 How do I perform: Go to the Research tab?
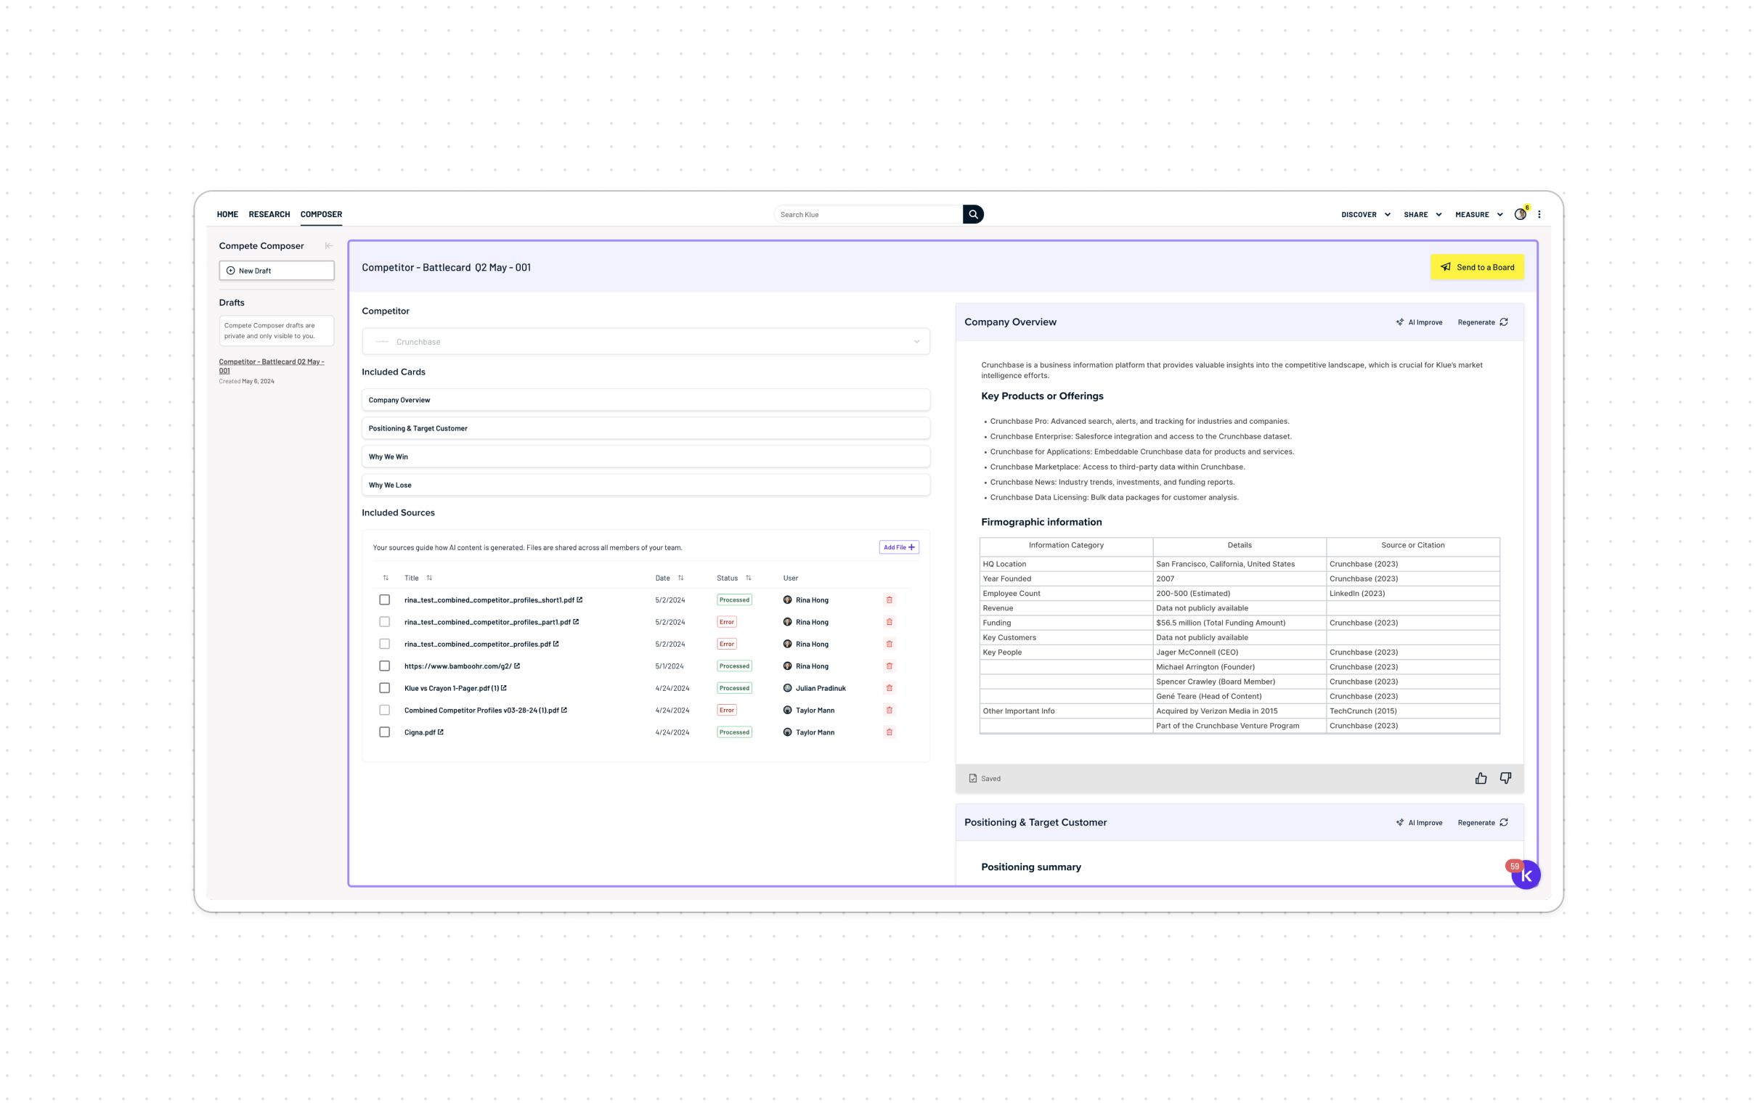pos(269,215)
